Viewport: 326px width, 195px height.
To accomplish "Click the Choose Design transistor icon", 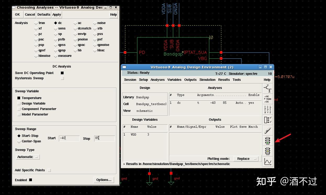I will [268, 89].
